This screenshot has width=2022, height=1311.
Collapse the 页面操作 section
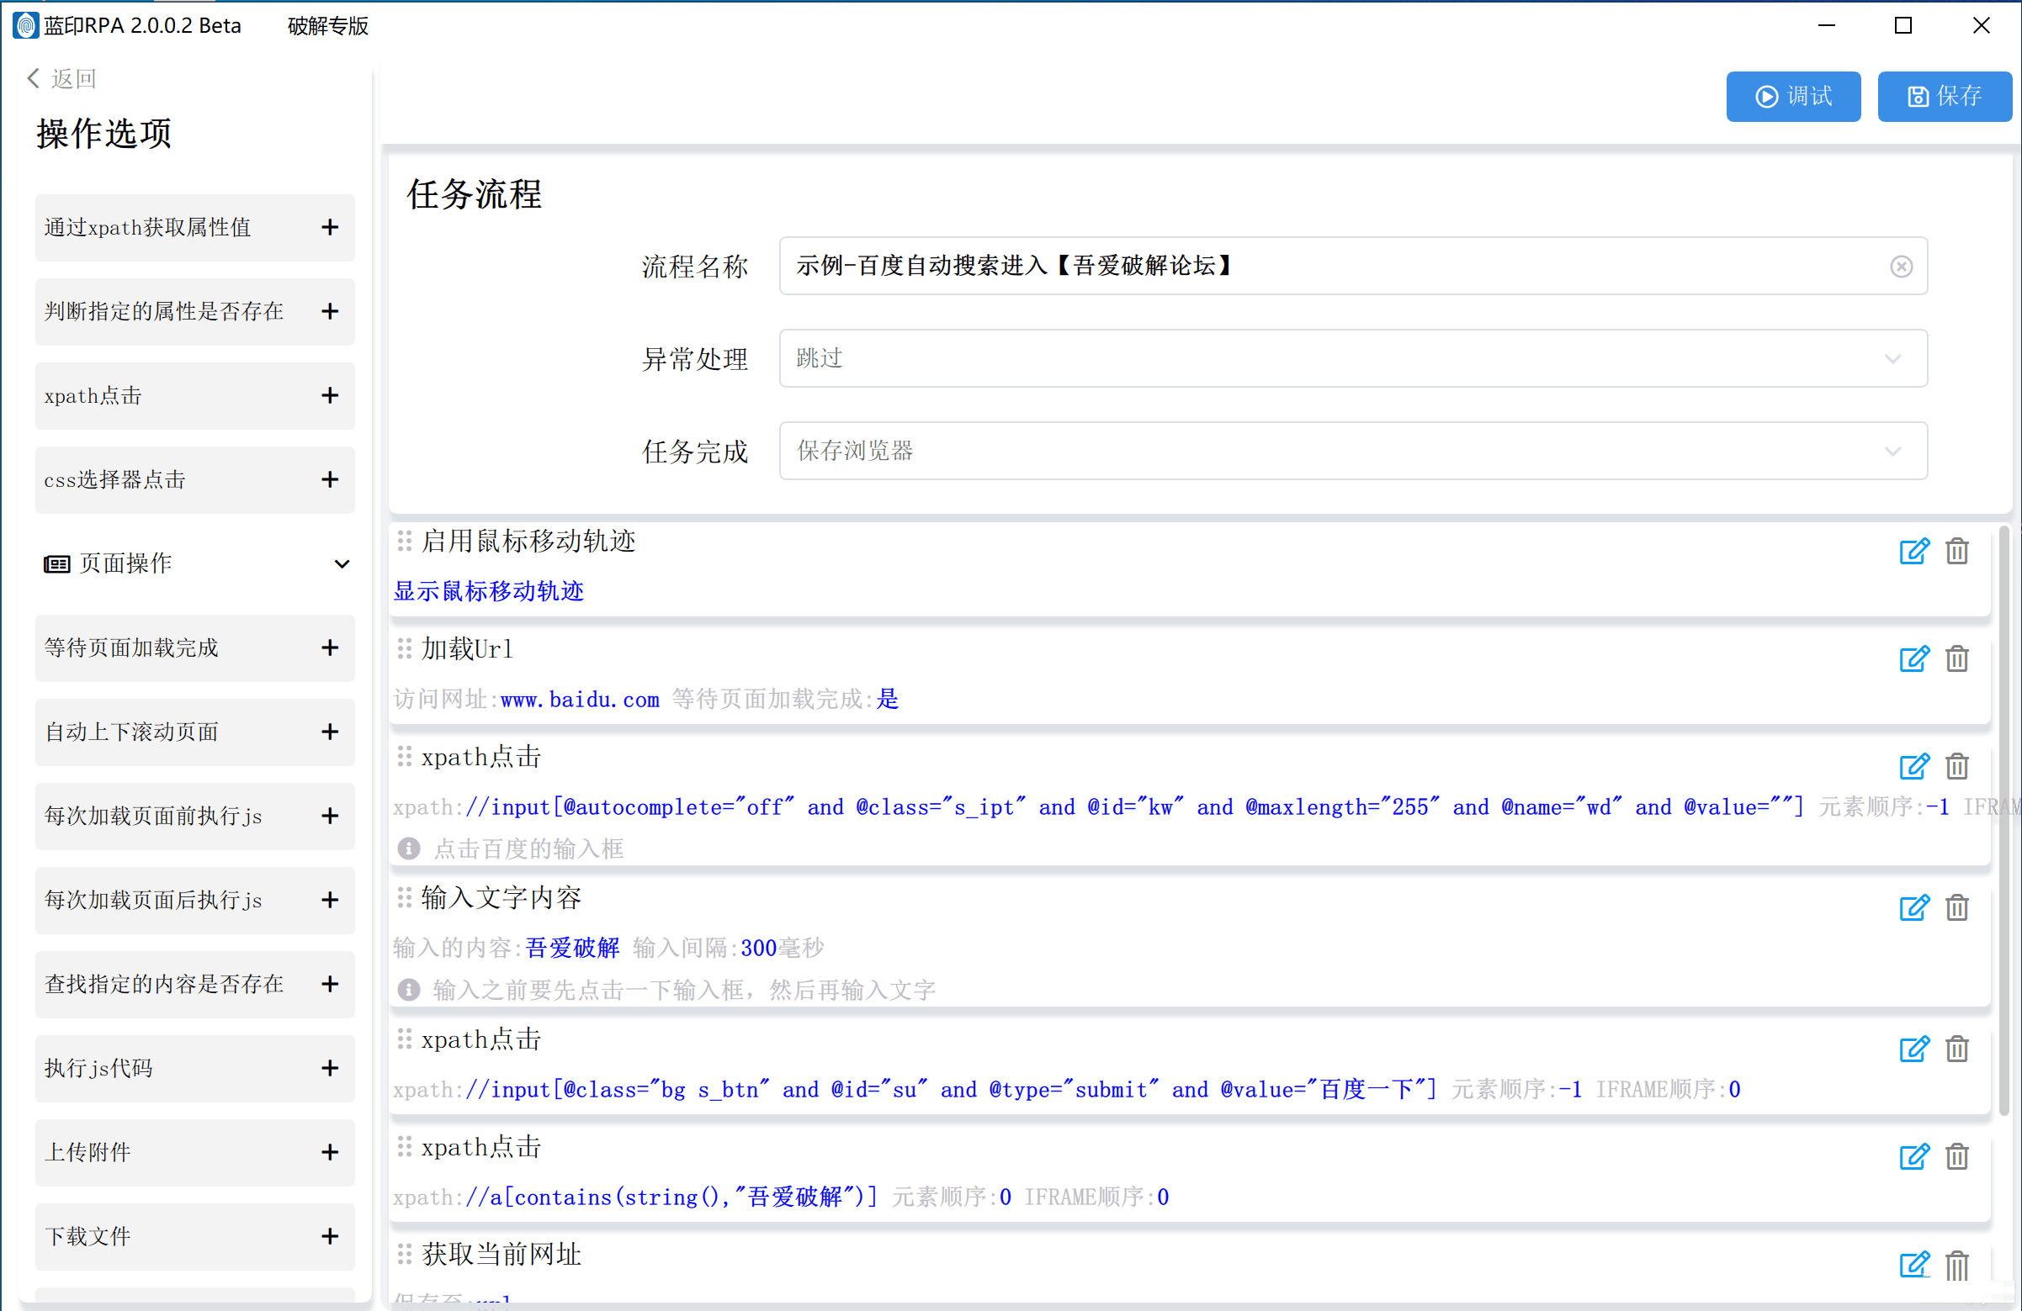click(342, 563)
